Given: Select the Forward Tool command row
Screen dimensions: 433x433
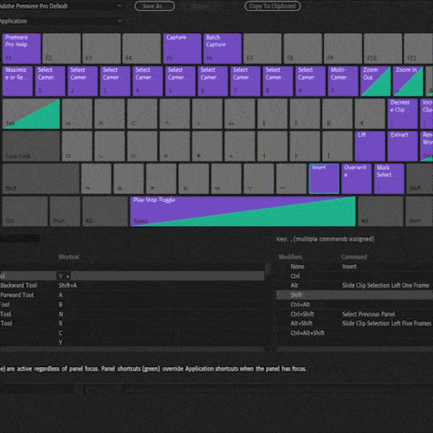Looking at the screenshot, I should [x=132, y=295].
